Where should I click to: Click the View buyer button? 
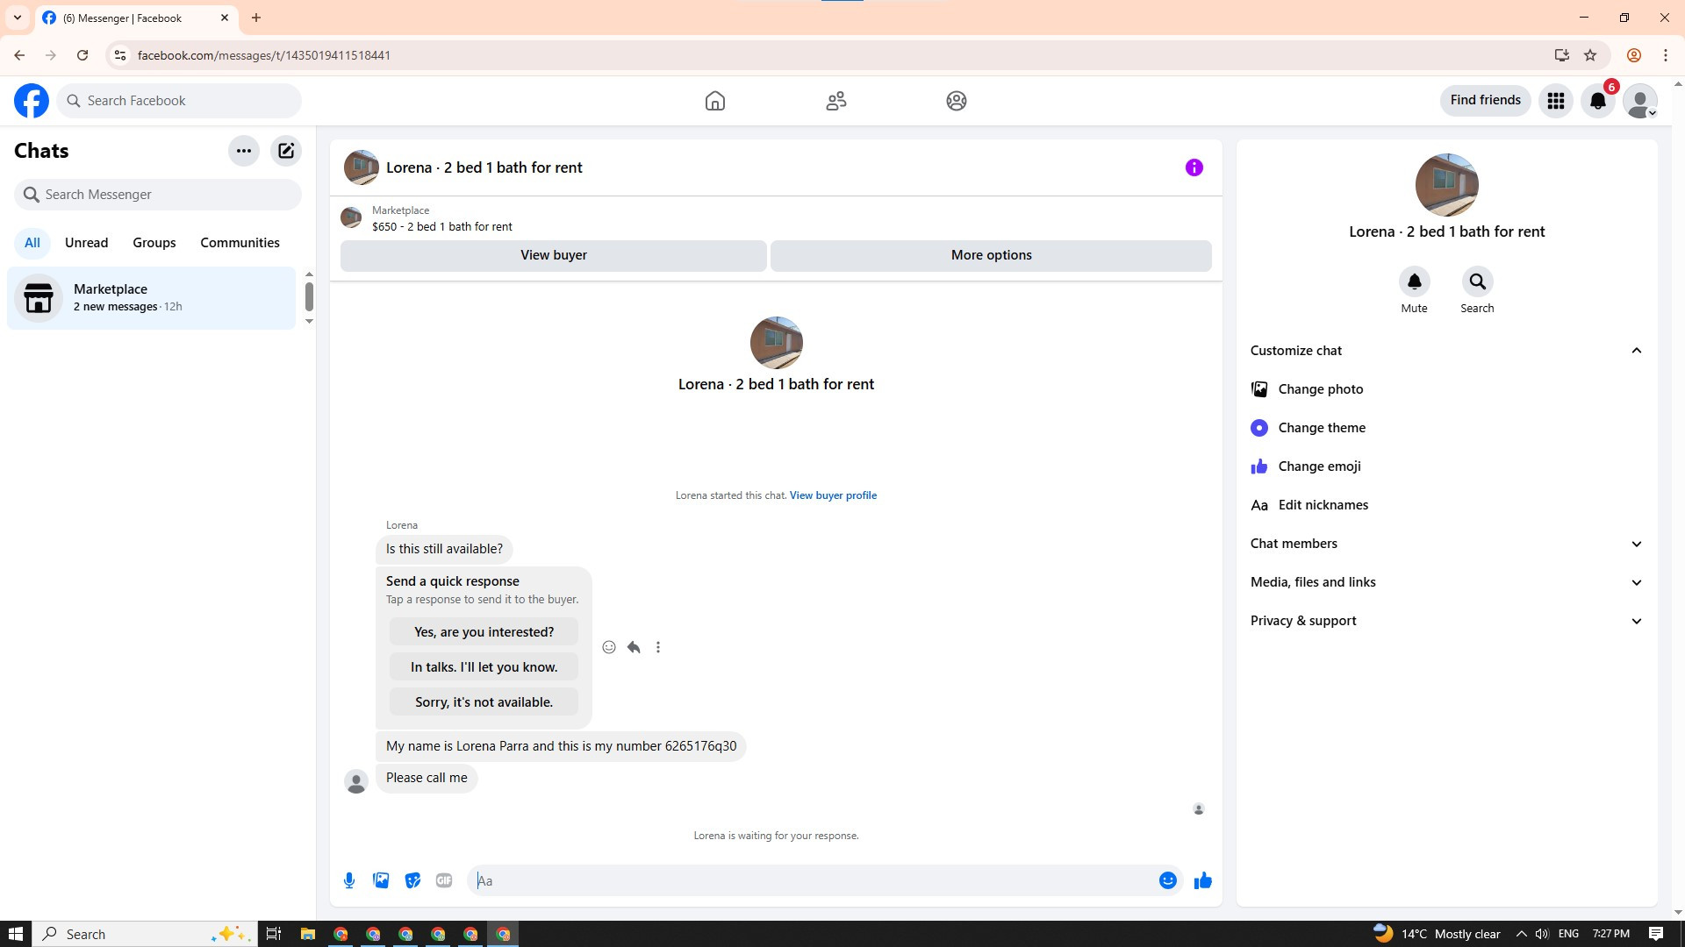[553, 255]
